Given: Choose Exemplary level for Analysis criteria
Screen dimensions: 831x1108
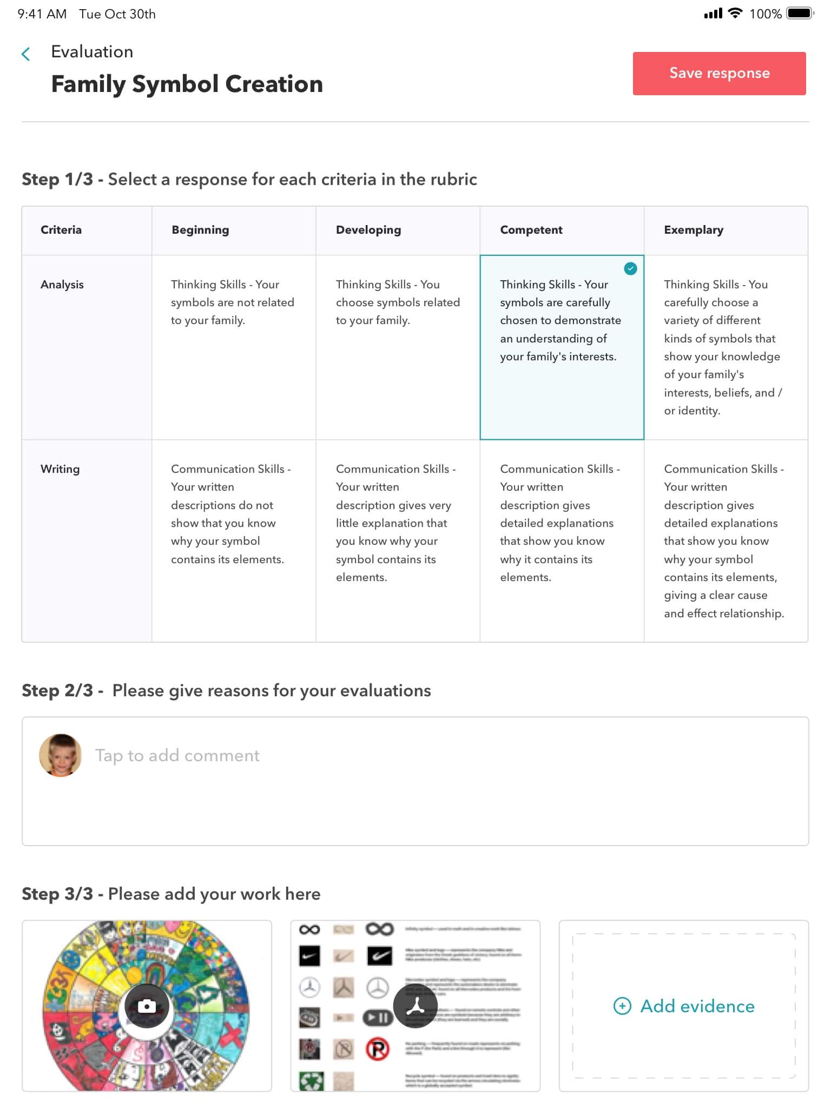Looking at the screenshot, I should [x=726, y=347].
